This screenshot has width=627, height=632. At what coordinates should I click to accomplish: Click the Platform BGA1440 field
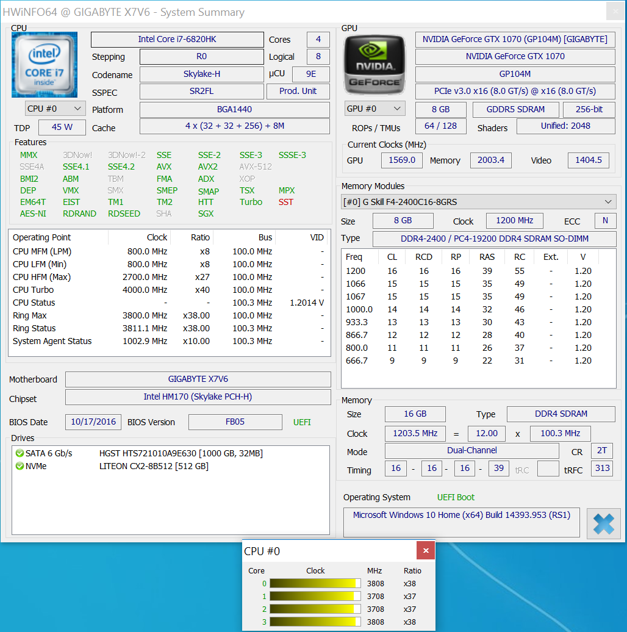pos(235,110)
